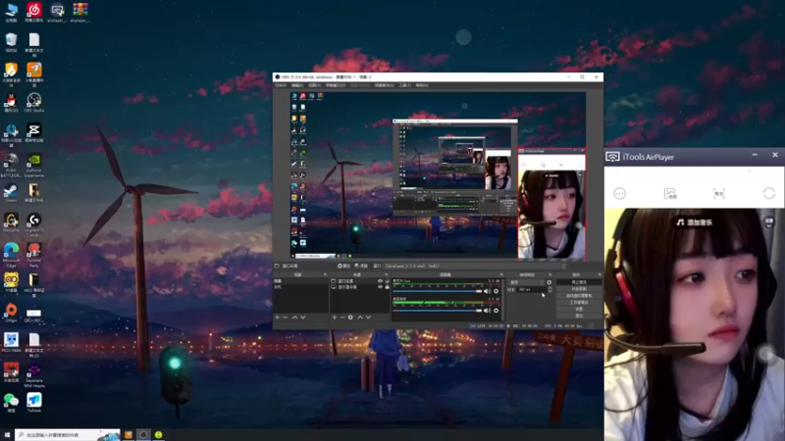785x441 pixels.
Task: Select Microsoft Edge desktop icon
Action: [x=11, y=255]
